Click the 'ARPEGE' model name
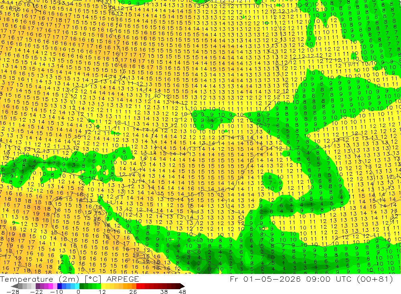Screen dimensions: 401x294 tap(123, 279)
